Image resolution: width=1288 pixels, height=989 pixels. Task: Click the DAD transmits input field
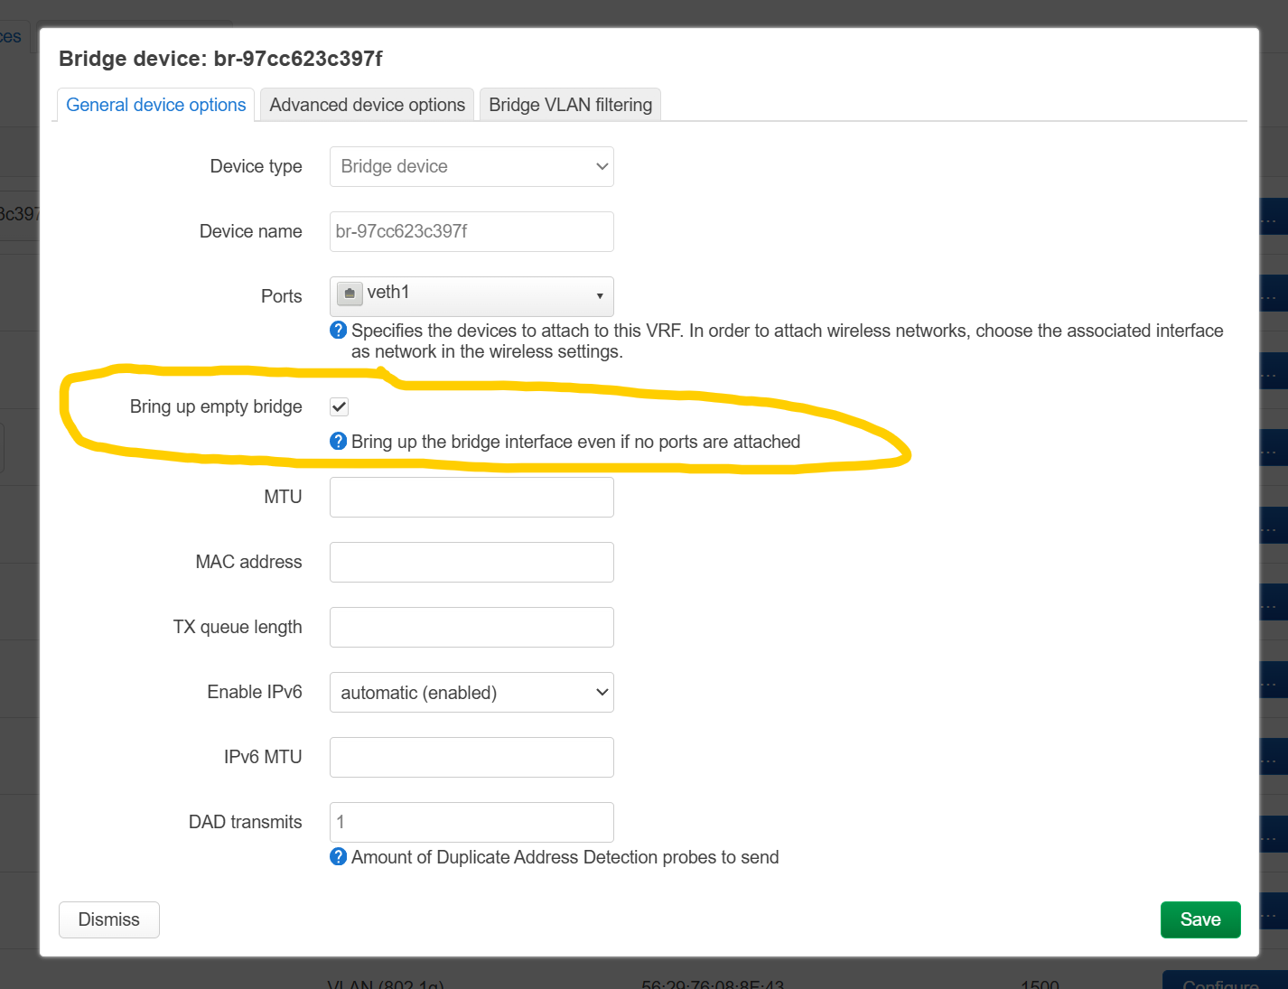tap(471, 823)
